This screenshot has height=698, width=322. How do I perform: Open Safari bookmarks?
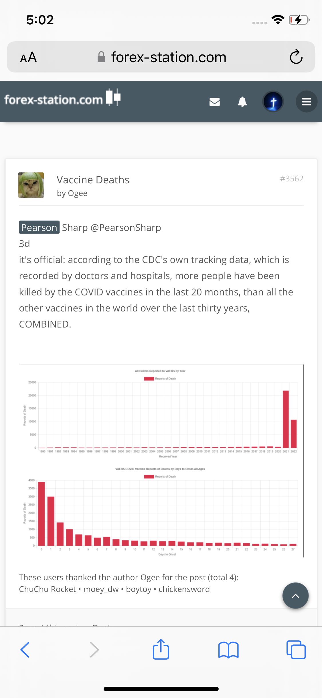[228, 650]
